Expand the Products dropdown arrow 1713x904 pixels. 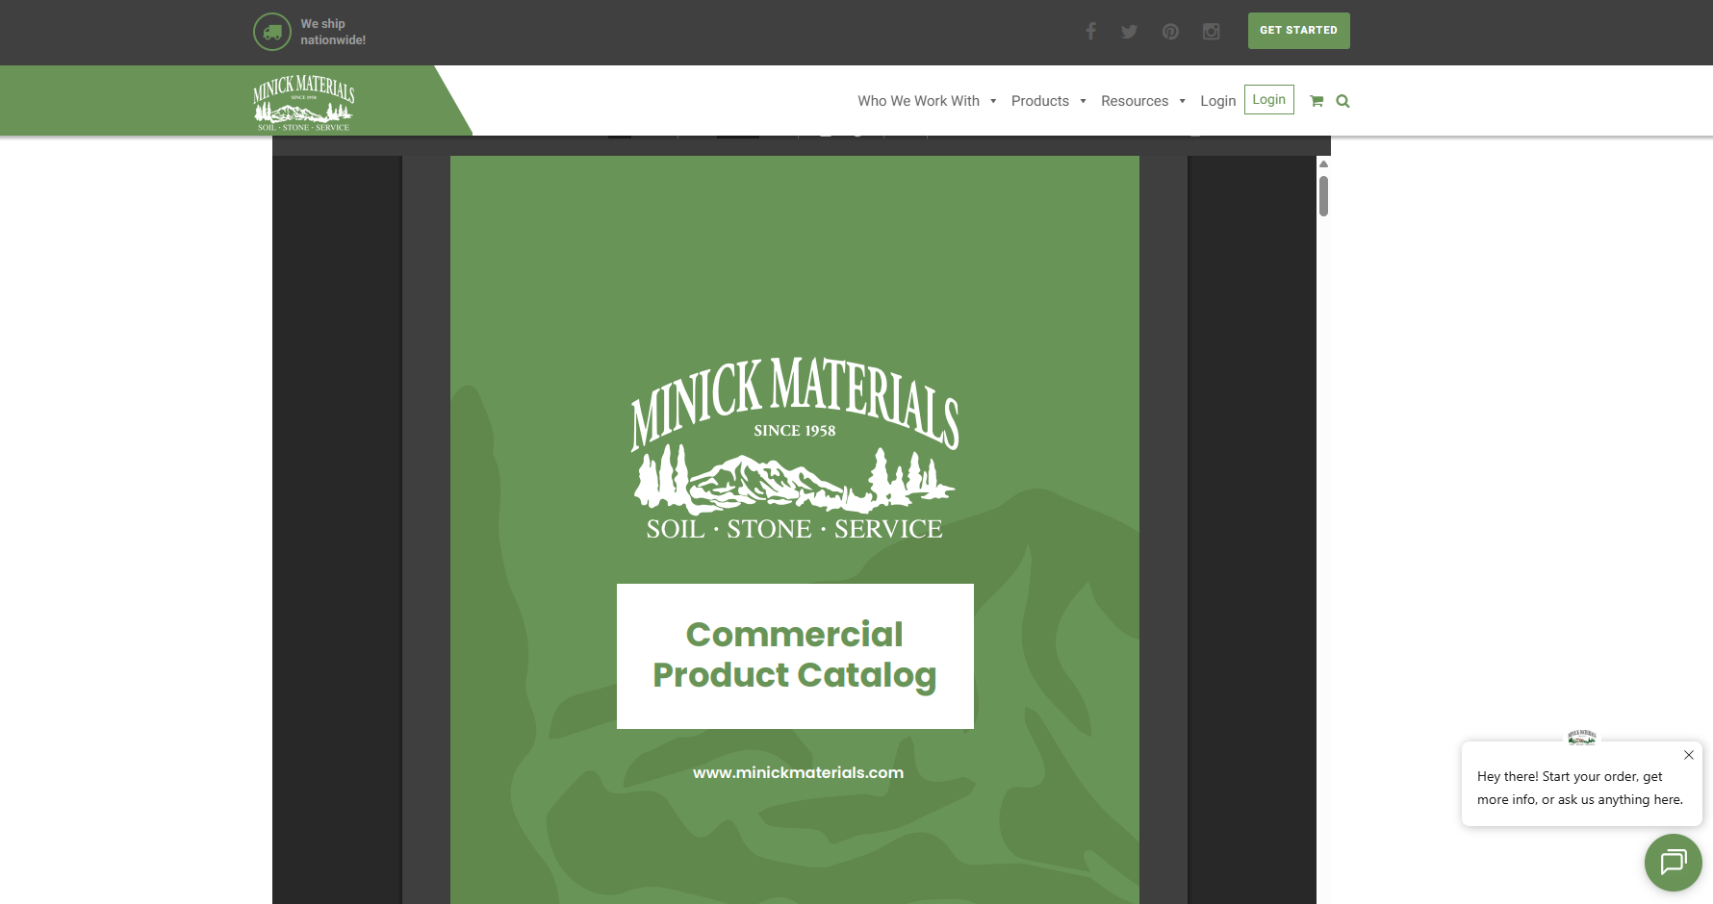pyautogui.click(x=1083, y=101)
